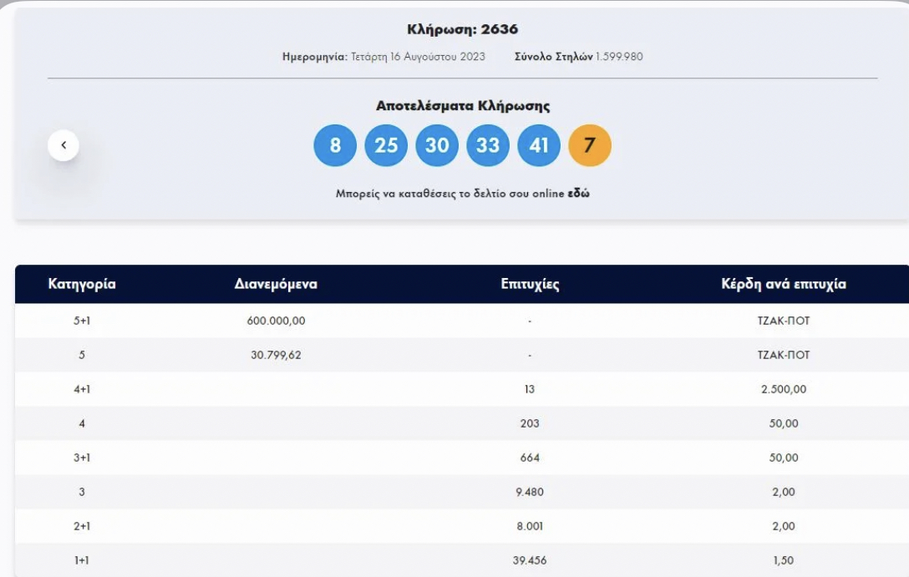Click the winners count 9.480

pos(530,492)
